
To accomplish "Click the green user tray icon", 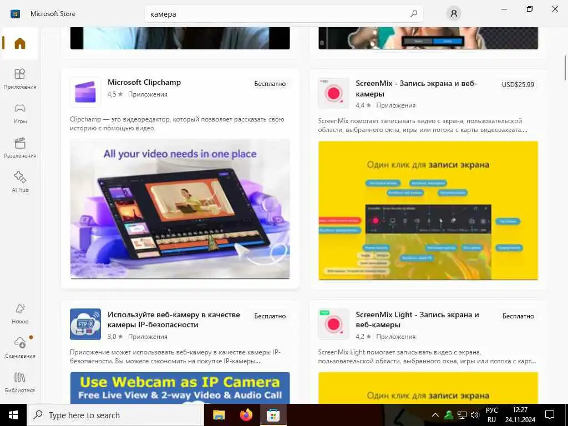I will 449,415.
